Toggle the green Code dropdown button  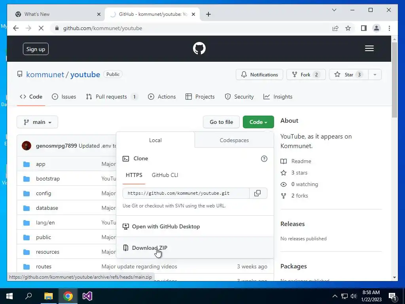[258, 122]
